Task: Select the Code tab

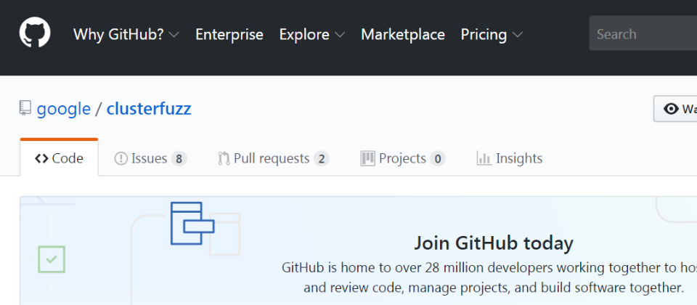Action: [59, 158]
